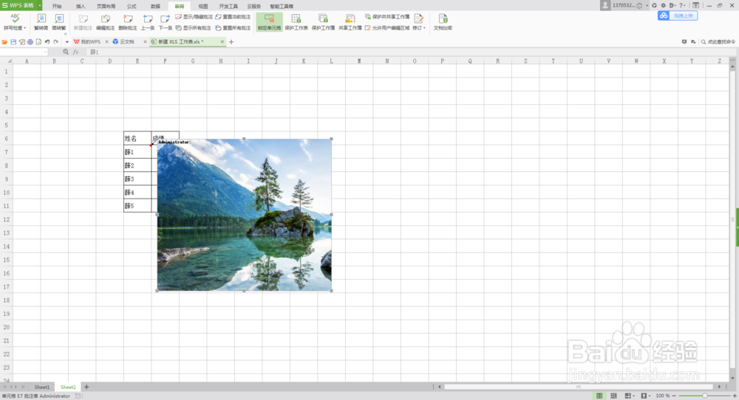Open 保护工作表 protect sheet

click(296, 22)
